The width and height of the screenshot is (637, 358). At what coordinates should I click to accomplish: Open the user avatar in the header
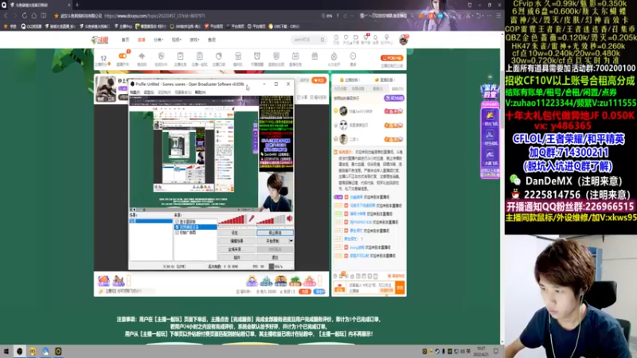coord(404,40)
